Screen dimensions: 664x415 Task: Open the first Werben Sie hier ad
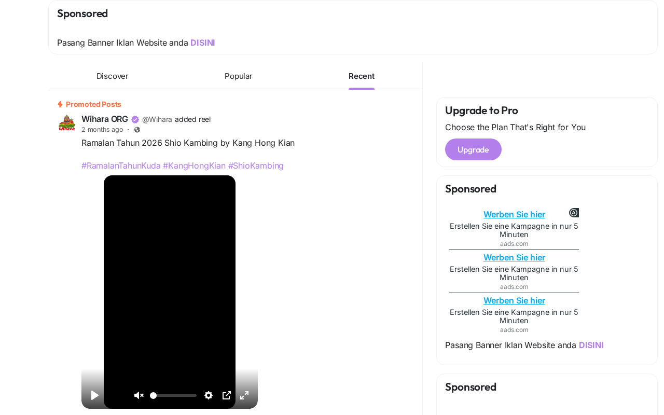point(514,214)
